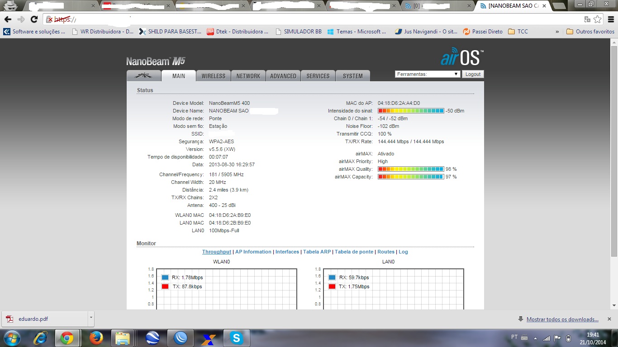Open the Tabela ARP link
This screenshot has height=347, width=618.
coord(317,252)
